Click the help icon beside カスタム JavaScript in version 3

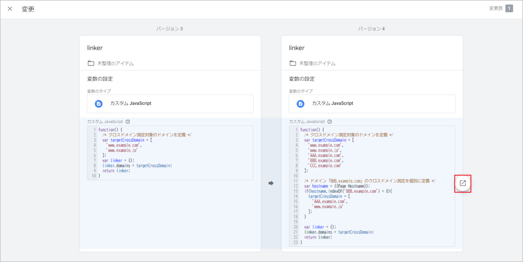pos(128,122)
